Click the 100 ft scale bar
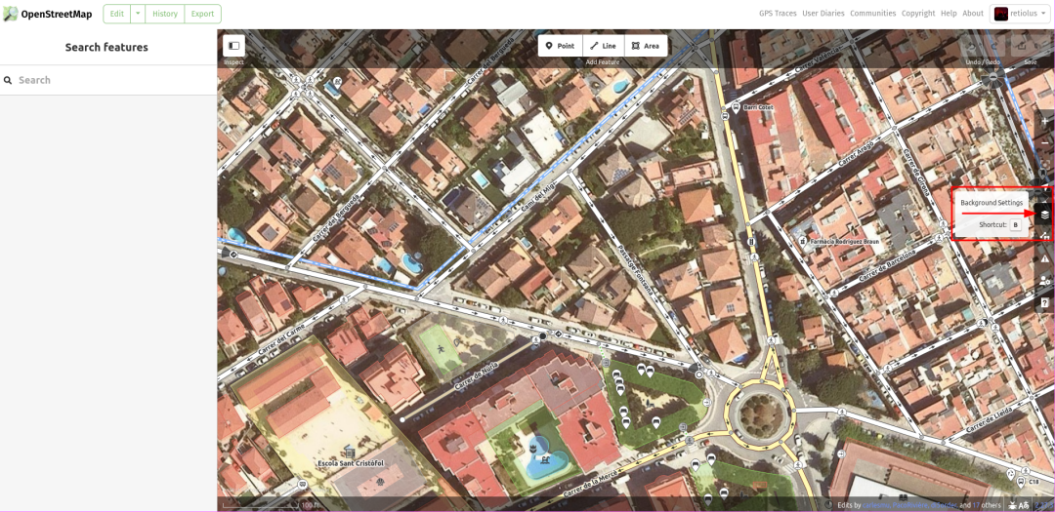Image resolution: width=1055 pixels, height=512 pixels. (x=270, y=505)
